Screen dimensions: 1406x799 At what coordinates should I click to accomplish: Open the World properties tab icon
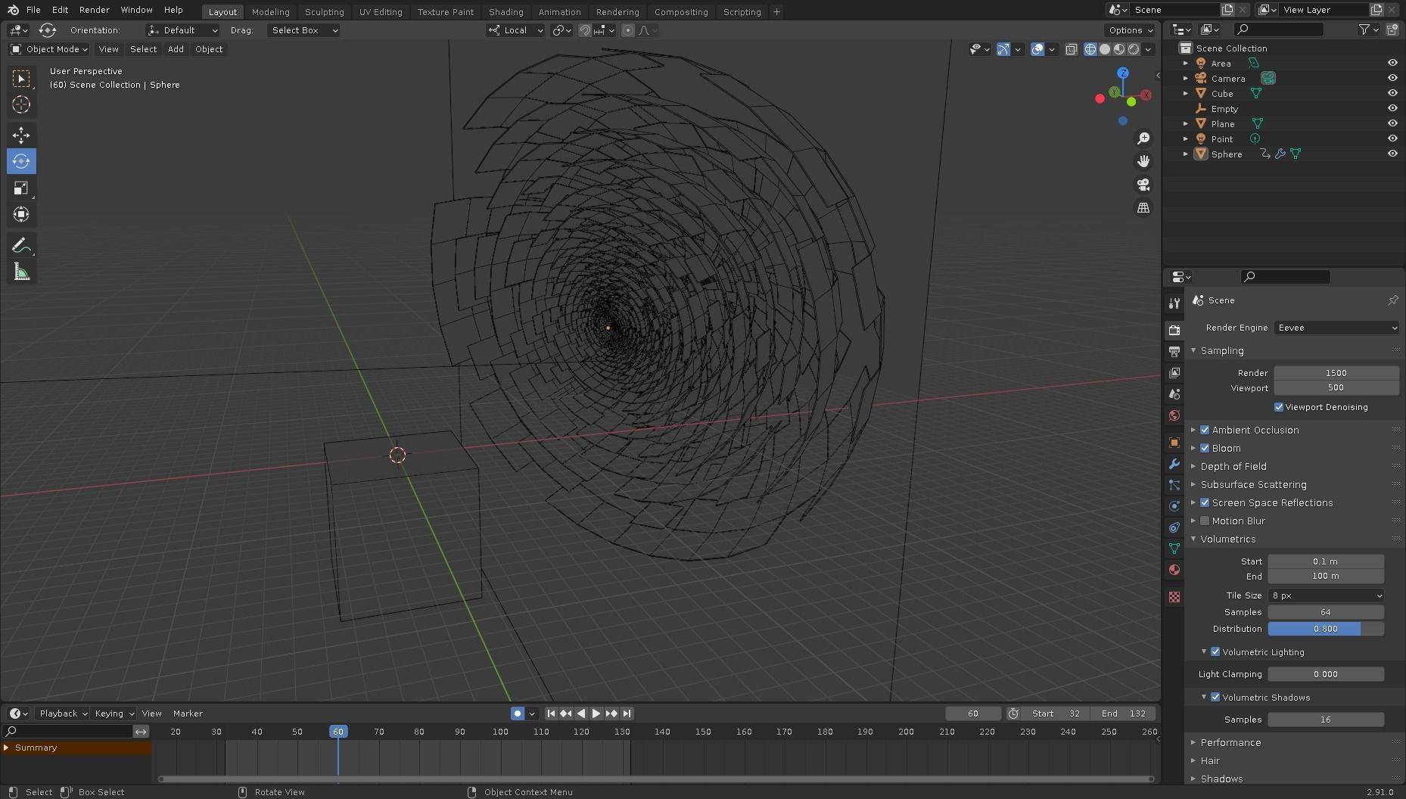coord(1174,415)
